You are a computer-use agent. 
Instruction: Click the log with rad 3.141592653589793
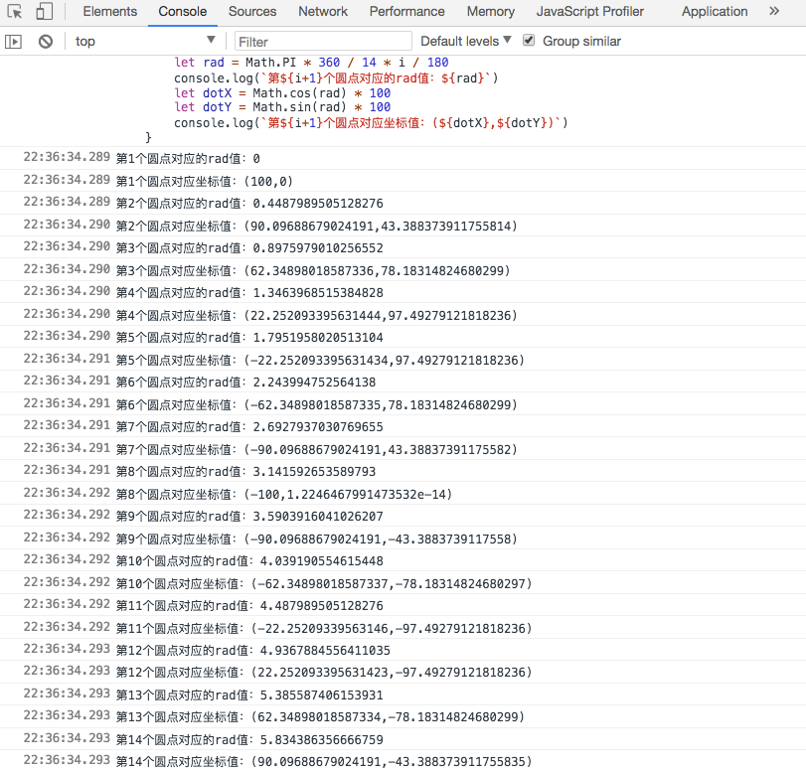pyautogui.click(x=245, y=472)
